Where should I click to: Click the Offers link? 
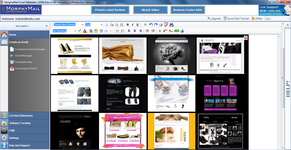[x=257, y=18]
